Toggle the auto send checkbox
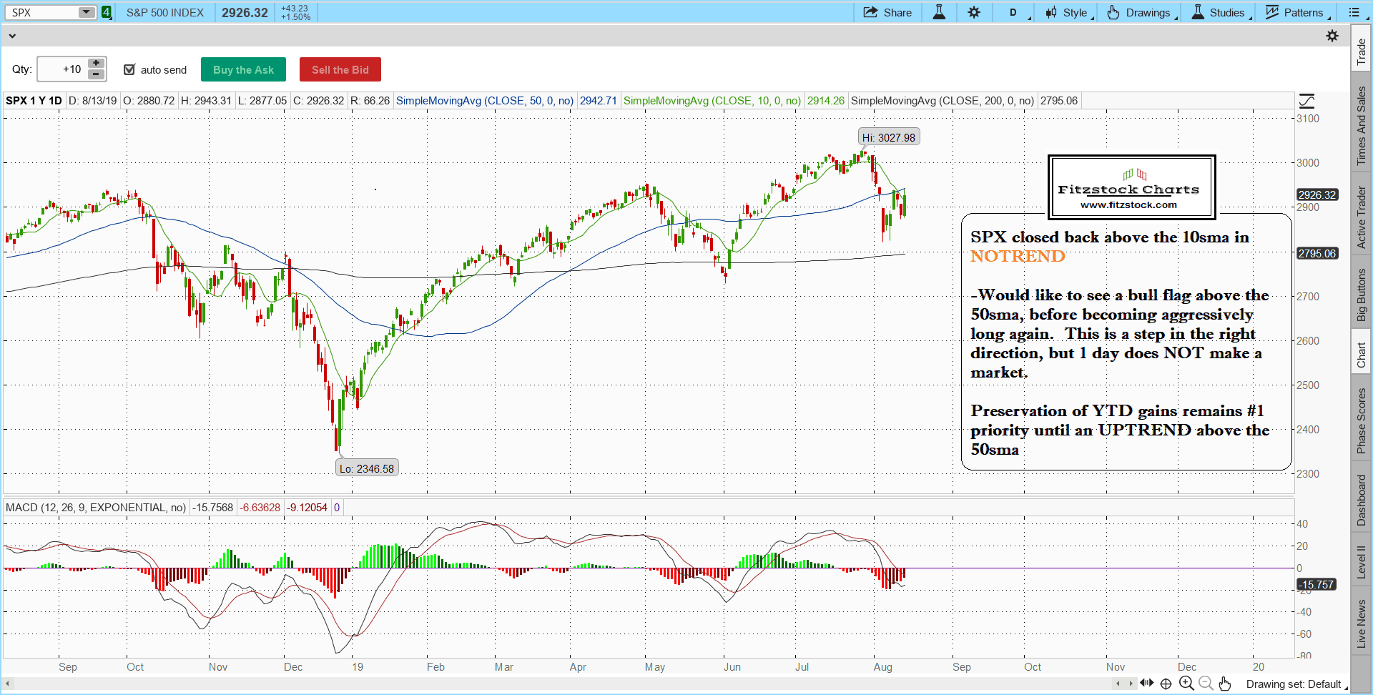This screenshot has height=695, width=1373. tap(129, 69)
